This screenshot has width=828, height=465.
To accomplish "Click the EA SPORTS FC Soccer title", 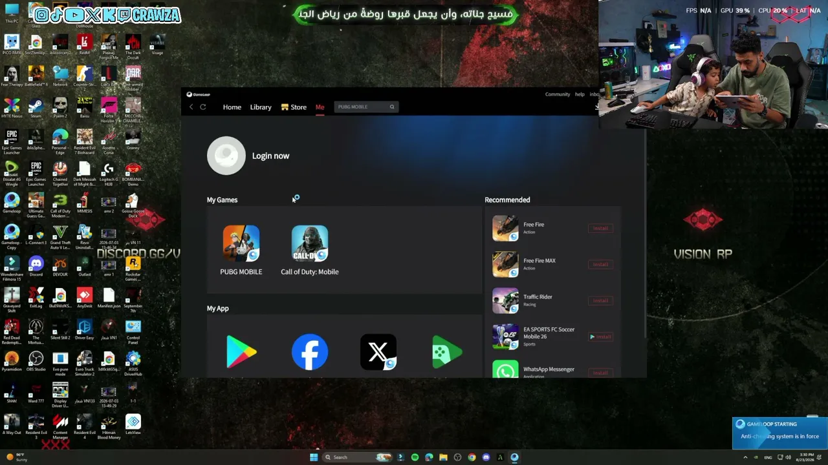I will [x=549, y=333].
